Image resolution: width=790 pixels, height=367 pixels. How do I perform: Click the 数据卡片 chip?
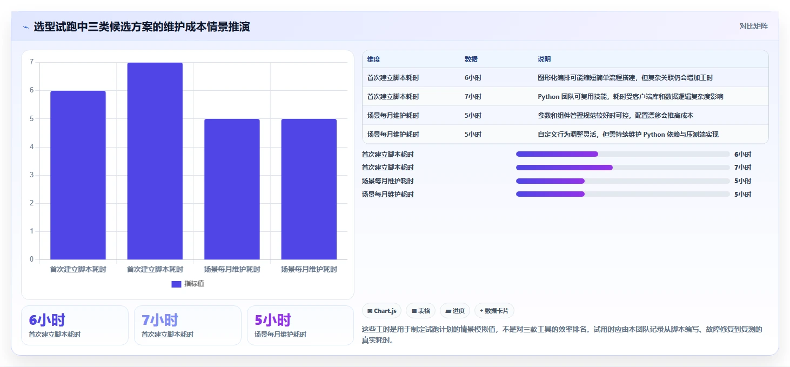494,311
